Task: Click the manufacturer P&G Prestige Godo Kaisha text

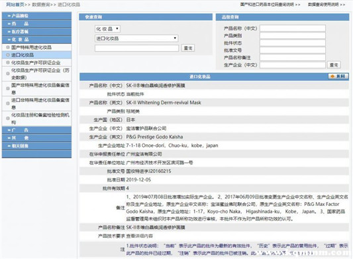Action: click(154, 137)
